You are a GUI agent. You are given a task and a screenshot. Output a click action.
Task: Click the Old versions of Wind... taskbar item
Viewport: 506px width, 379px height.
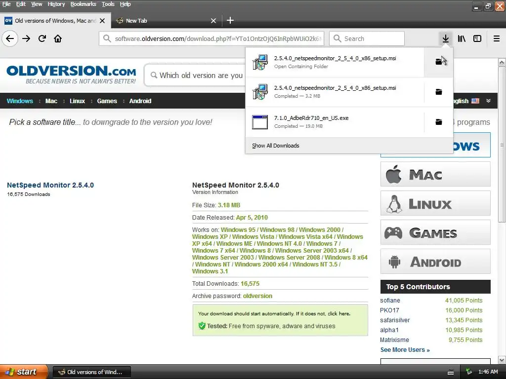coord(91,372)
